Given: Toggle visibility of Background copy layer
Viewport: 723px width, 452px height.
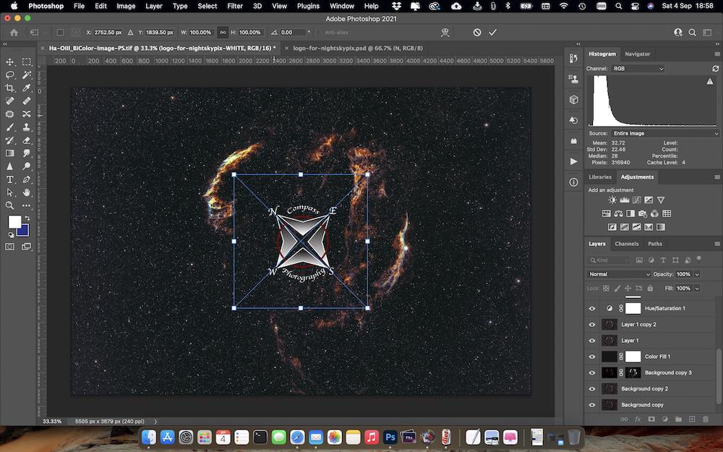Looking at the screenshot, I should point(592,405).
